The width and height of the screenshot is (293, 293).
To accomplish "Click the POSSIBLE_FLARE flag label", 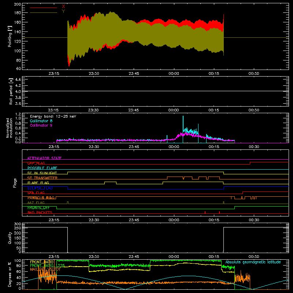I will pyautogui.click(x=42, y=168).
